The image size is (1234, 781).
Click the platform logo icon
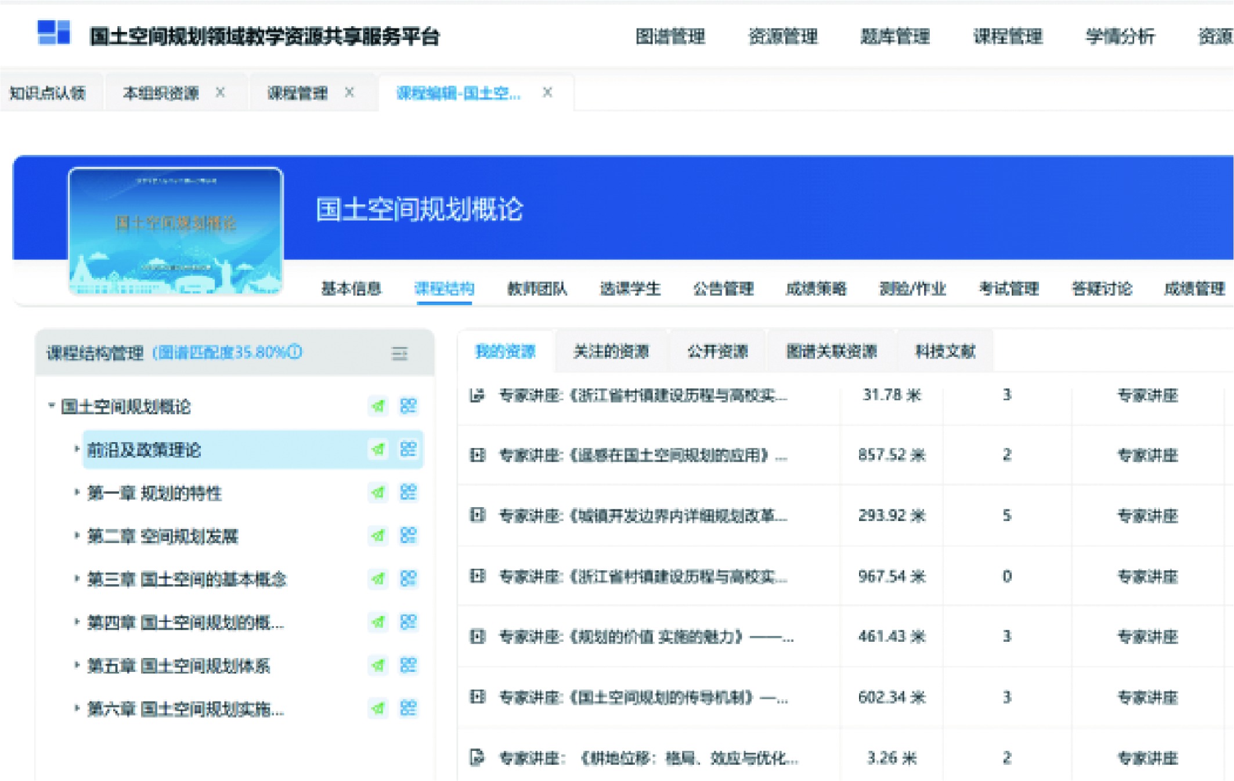click(x=53, y=32)
